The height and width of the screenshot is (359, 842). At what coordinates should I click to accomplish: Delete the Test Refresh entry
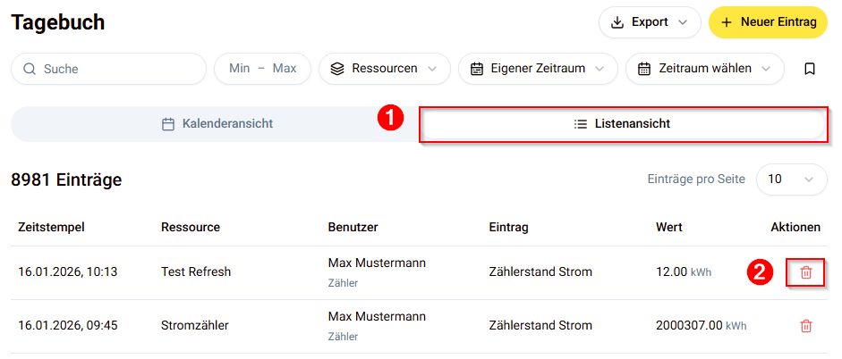(805, 272)
